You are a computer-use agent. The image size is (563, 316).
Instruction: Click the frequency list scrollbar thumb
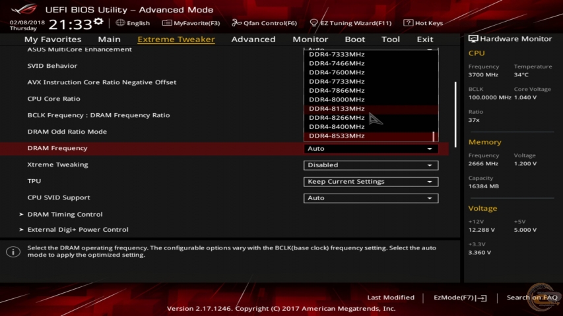(434, 136)
